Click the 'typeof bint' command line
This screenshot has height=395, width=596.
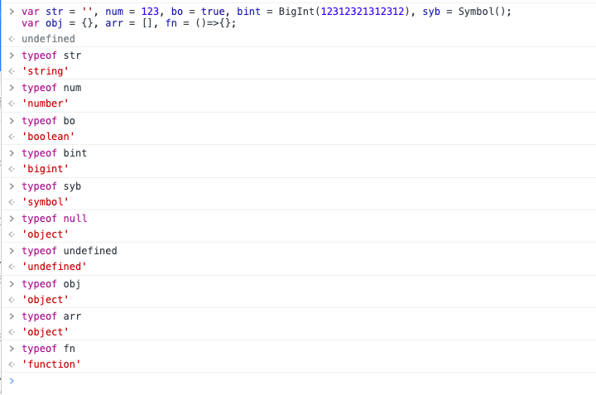click(x=55, y=153)
